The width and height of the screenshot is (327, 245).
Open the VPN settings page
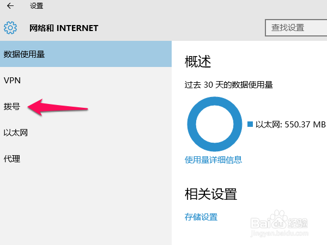point(12,80)
